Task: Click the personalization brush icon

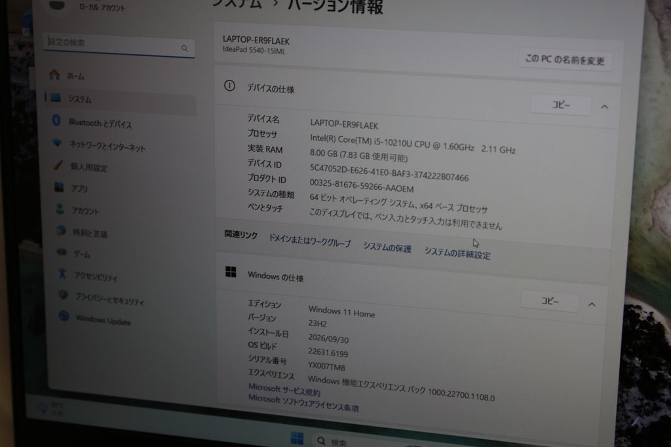Action: [58, 165]
